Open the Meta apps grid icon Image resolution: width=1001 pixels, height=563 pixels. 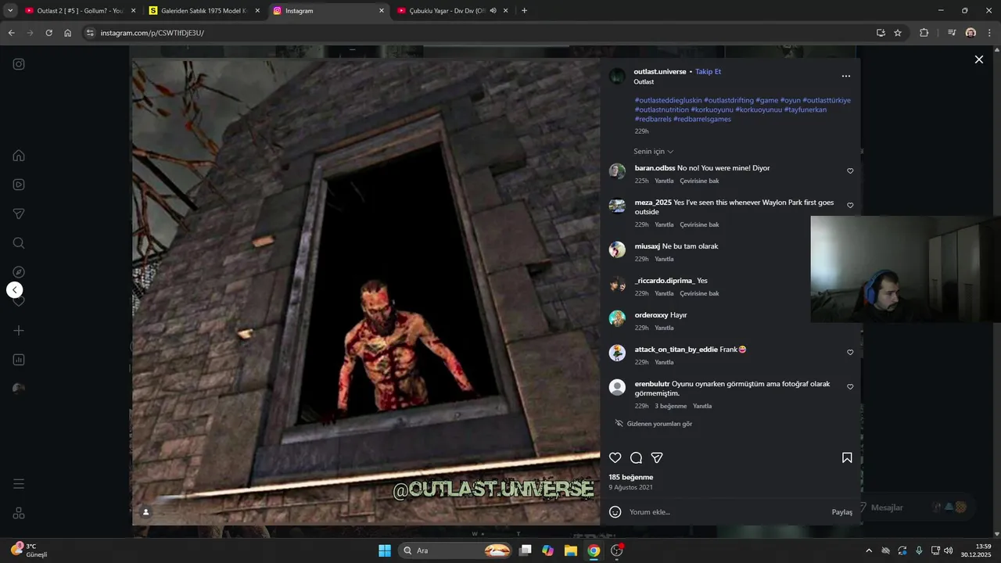point(19,513)
